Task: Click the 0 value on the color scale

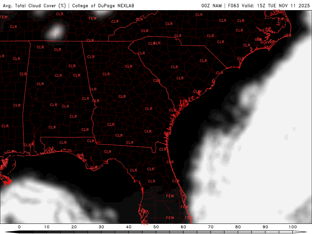Action: coord(19,227)
